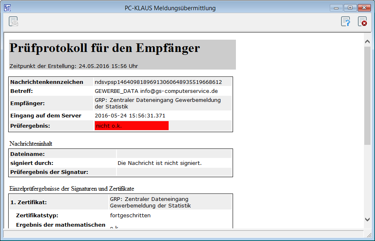Click the red X document toolbar icon
The image size is (375, 241).
coord(362,22)
